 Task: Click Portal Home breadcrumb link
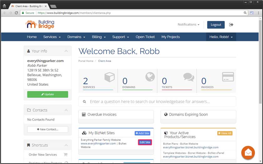[86, 61]
